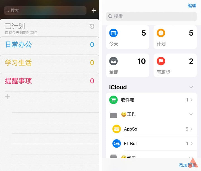Open the 提醒事项 list

coord(49,81)
